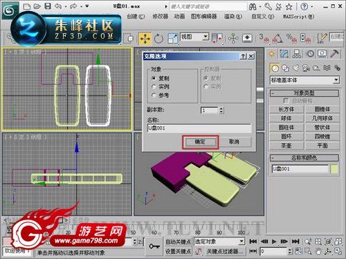The width and height of the screenshot is (346, 259).
Task: Select the Shapes category icon
Action: [285, 68]
